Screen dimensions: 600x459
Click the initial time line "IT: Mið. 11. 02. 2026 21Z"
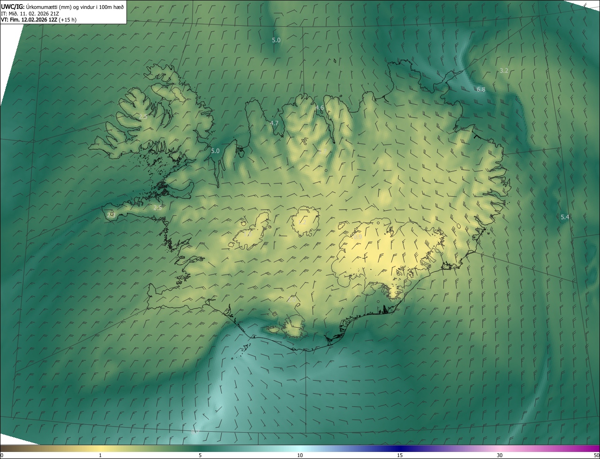pyautogui.click(x=30, y=13)
